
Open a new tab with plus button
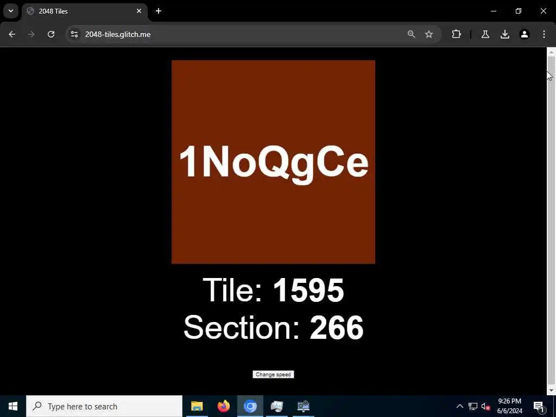[x=159, y=11]
